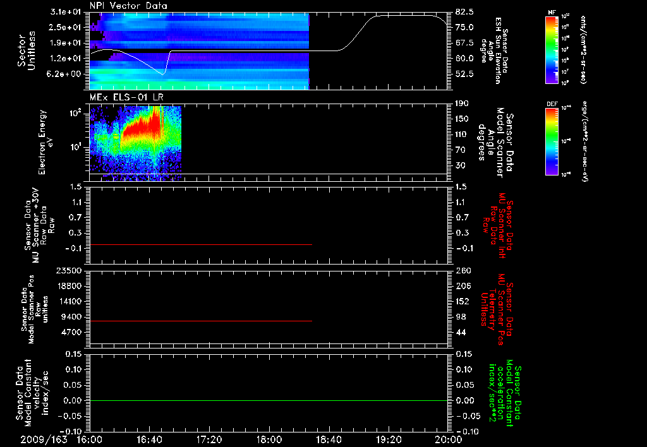
Task: Click the "1.9e+01" sector tick label
Action: click(65, 44)
